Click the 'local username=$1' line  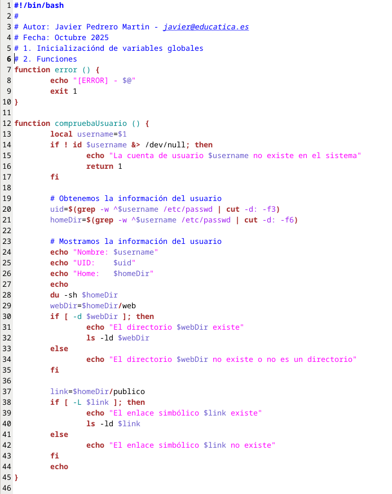pyautogui.click(x=88, y=134)
